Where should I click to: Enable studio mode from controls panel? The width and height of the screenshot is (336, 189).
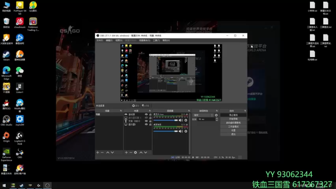point(234,127)
